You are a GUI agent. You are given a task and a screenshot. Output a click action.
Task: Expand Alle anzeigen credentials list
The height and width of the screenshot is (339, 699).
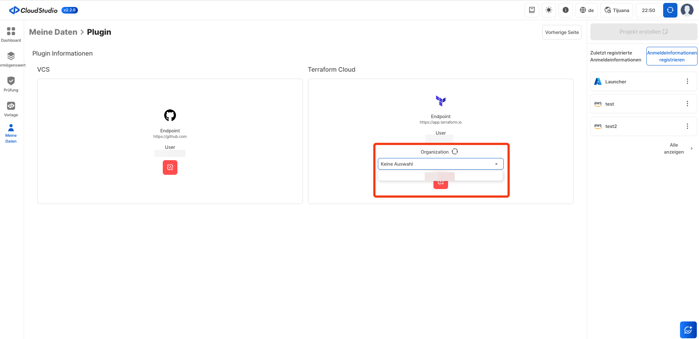pos(678,148)
